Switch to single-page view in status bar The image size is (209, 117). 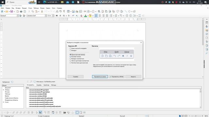point(180,116)
